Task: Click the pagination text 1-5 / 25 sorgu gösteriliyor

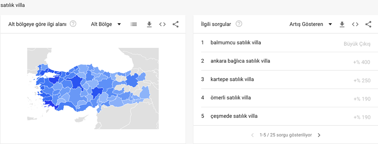Action: [286, 135]
